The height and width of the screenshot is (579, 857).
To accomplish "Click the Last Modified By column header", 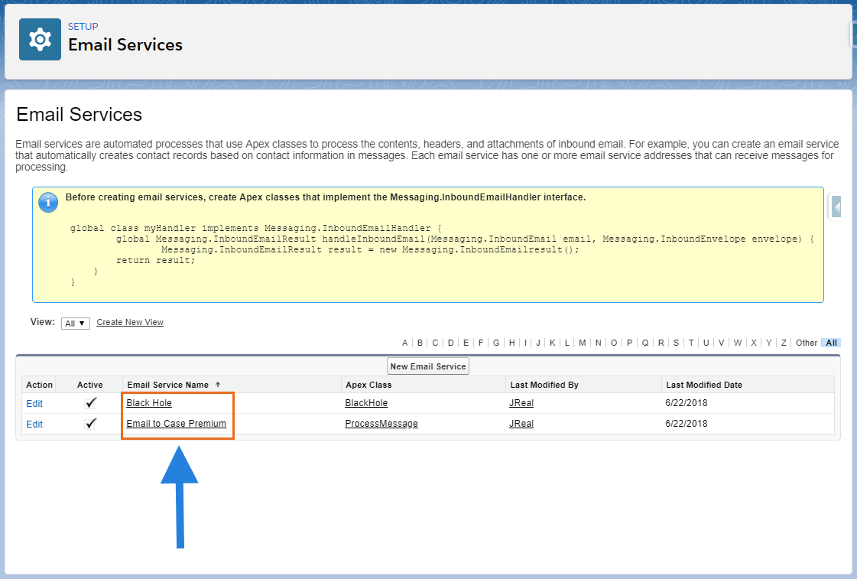I will tap(544, 385).
